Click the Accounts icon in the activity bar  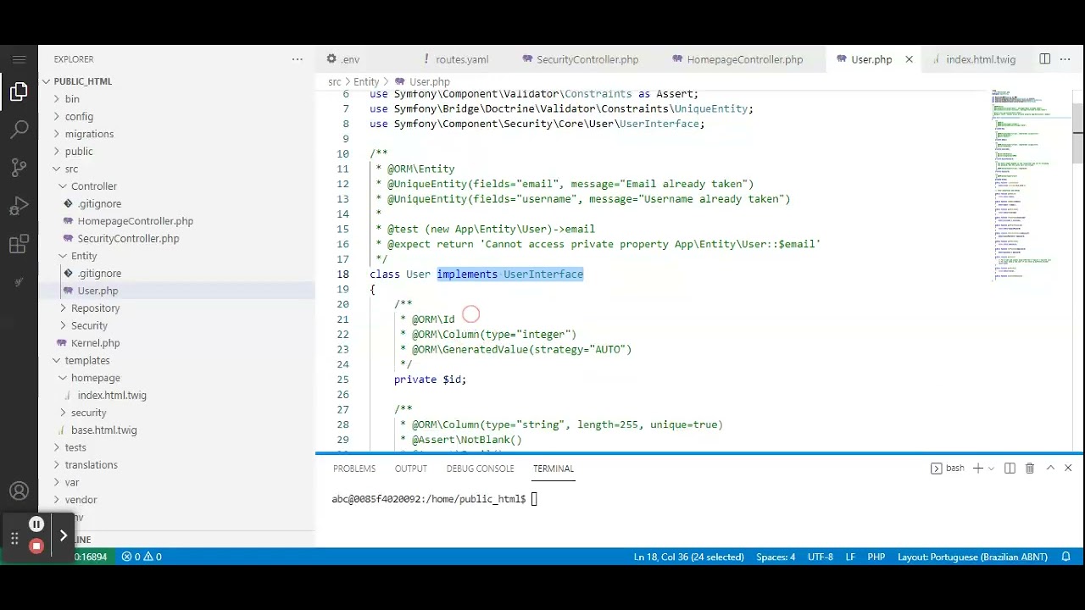[x=19, y=491]
